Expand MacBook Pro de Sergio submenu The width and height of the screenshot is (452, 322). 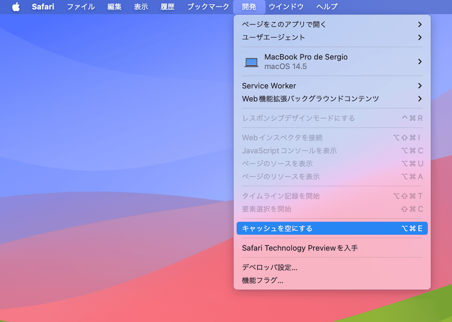coord(332,62)
